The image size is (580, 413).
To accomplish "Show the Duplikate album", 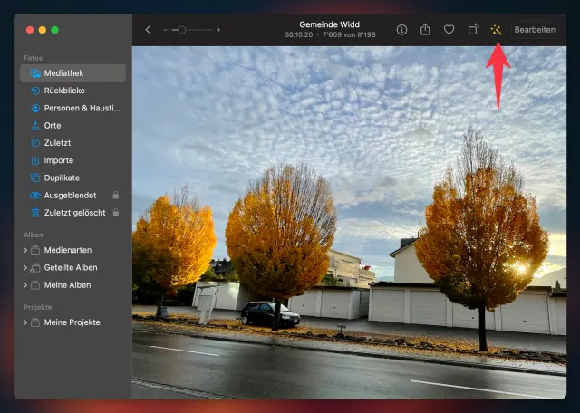I will pyautogui.click(x=62, y=178).
